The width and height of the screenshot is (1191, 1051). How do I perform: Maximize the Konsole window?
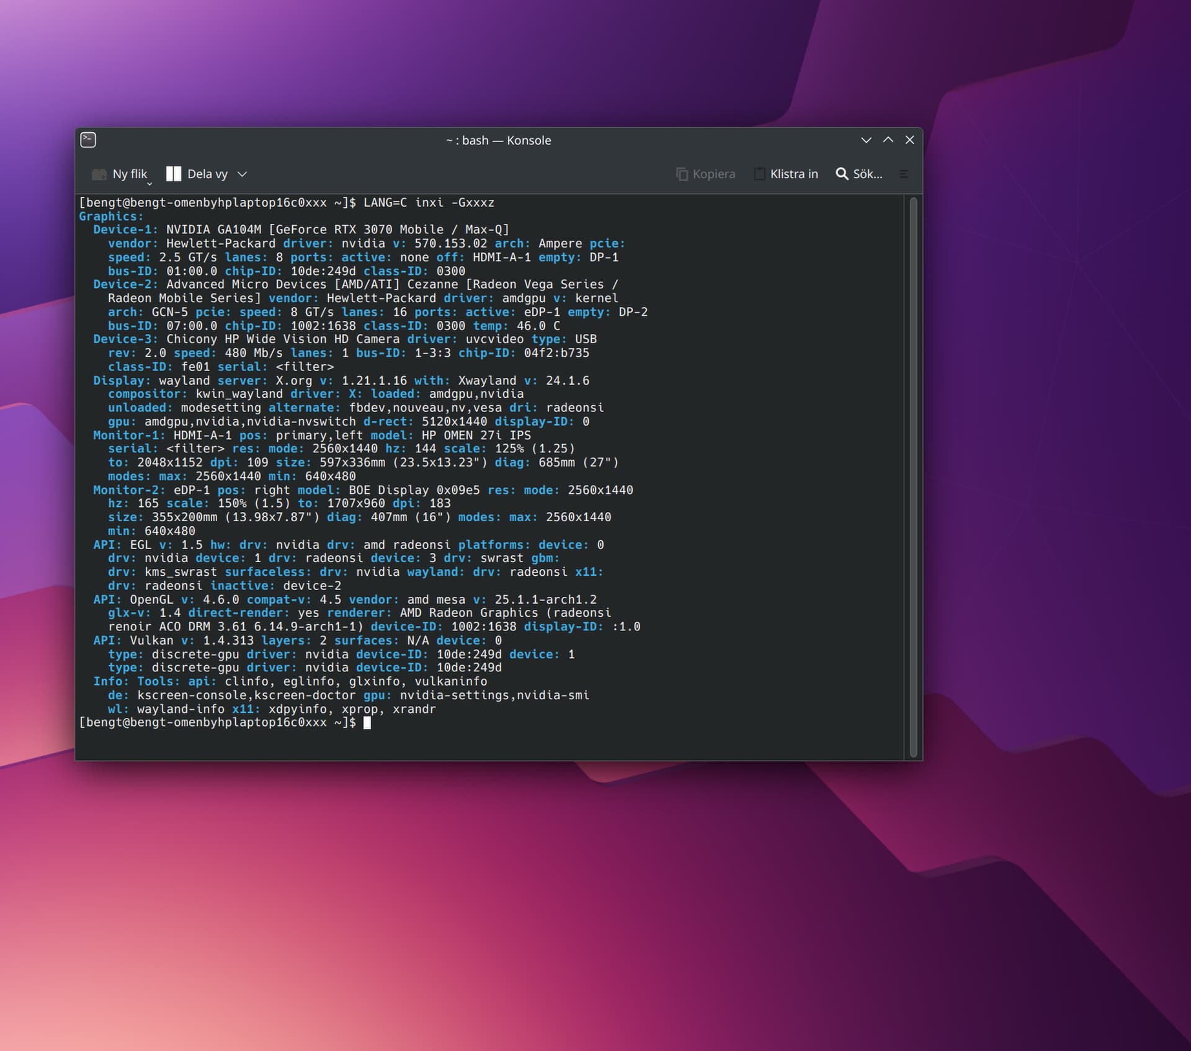(x=888, y=140)
